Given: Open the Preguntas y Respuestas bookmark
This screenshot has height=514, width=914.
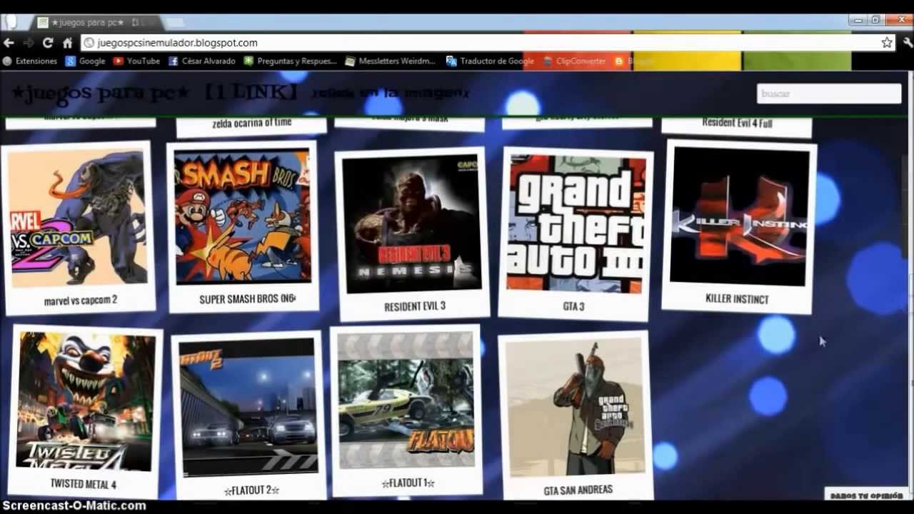Looking at the screenshot, I should [x=291, y=61].
